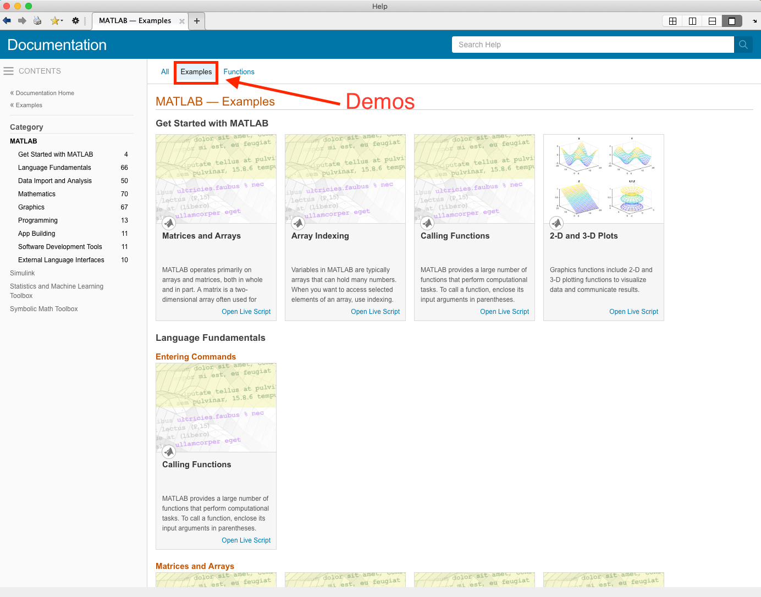Image resolution: width=761 pixels, height=597 pixels.
Task: Switch to the Examples tab
Action: point(196,72)
